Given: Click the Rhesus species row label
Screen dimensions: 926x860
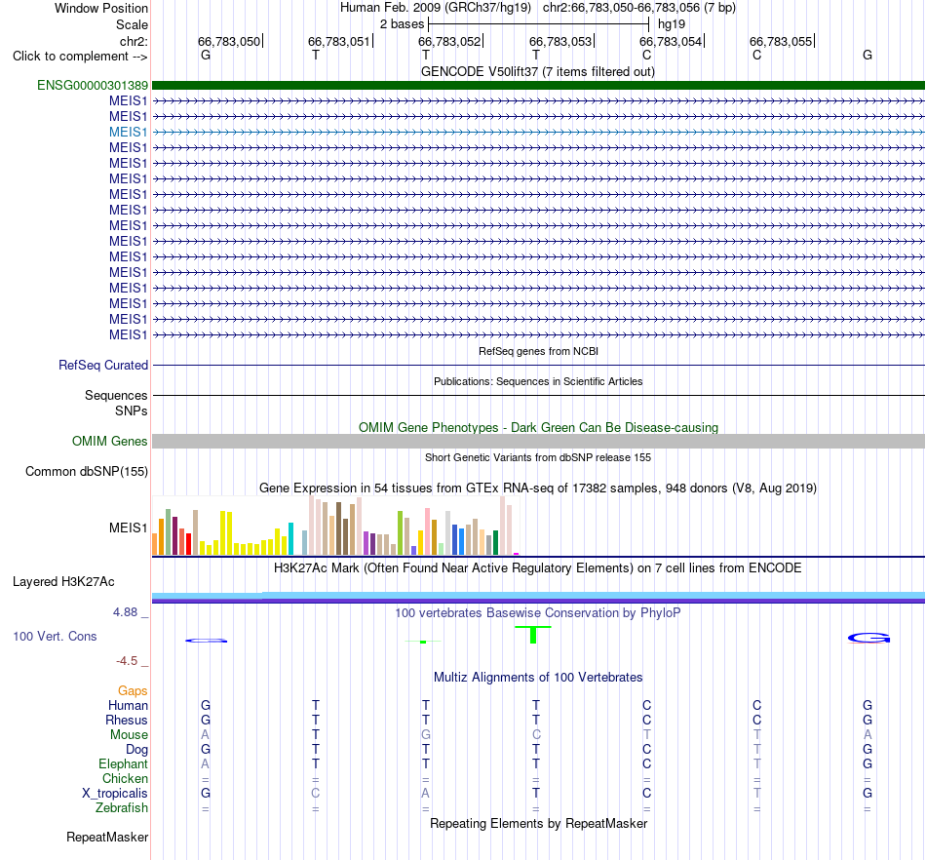Looking at the screenshot, I should (x=127, y=720).
